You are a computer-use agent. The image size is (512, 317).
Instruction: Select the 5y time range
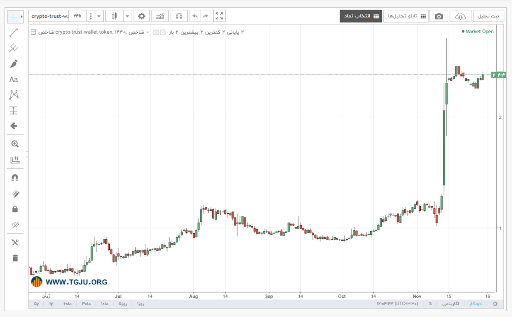[x=36, y=304]
